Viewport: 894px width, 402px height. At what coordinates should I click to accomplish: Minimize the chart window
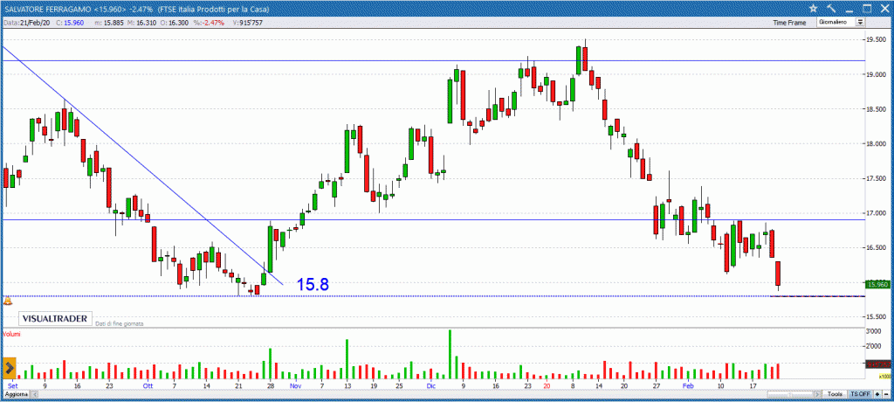pyautogui.click(x=849, y=10)
